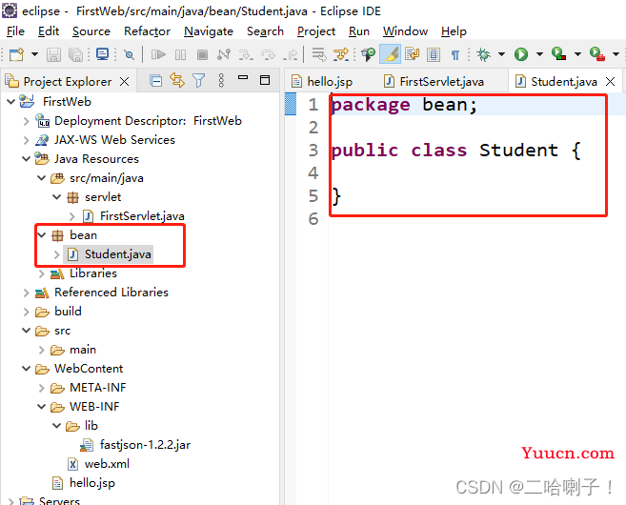
Task: Switch to the FirstServlet.java editor tab
Action: coord(434,81)
